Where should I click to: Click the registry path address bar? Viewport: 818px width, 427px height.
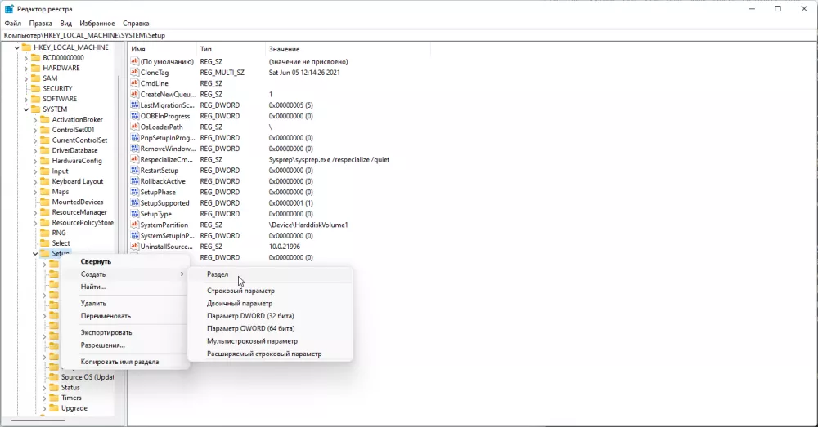pos(409,36)
